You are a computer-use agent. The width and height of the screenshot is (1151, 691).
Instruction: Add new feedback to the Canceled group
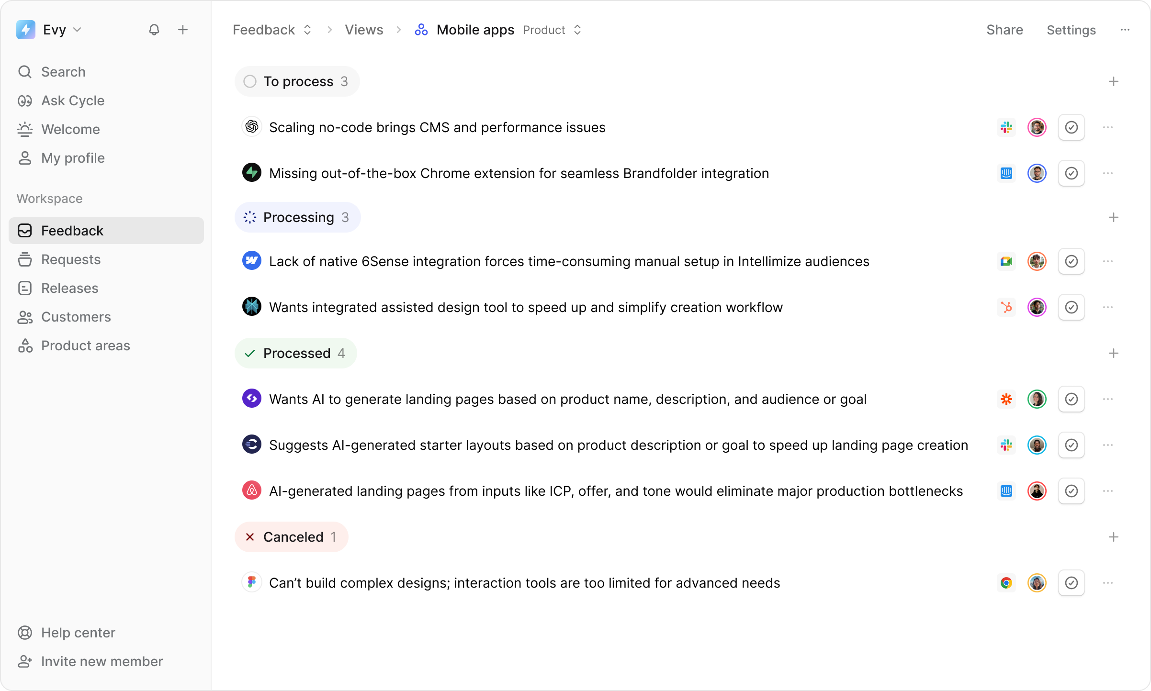click(x=1114, y=537)
